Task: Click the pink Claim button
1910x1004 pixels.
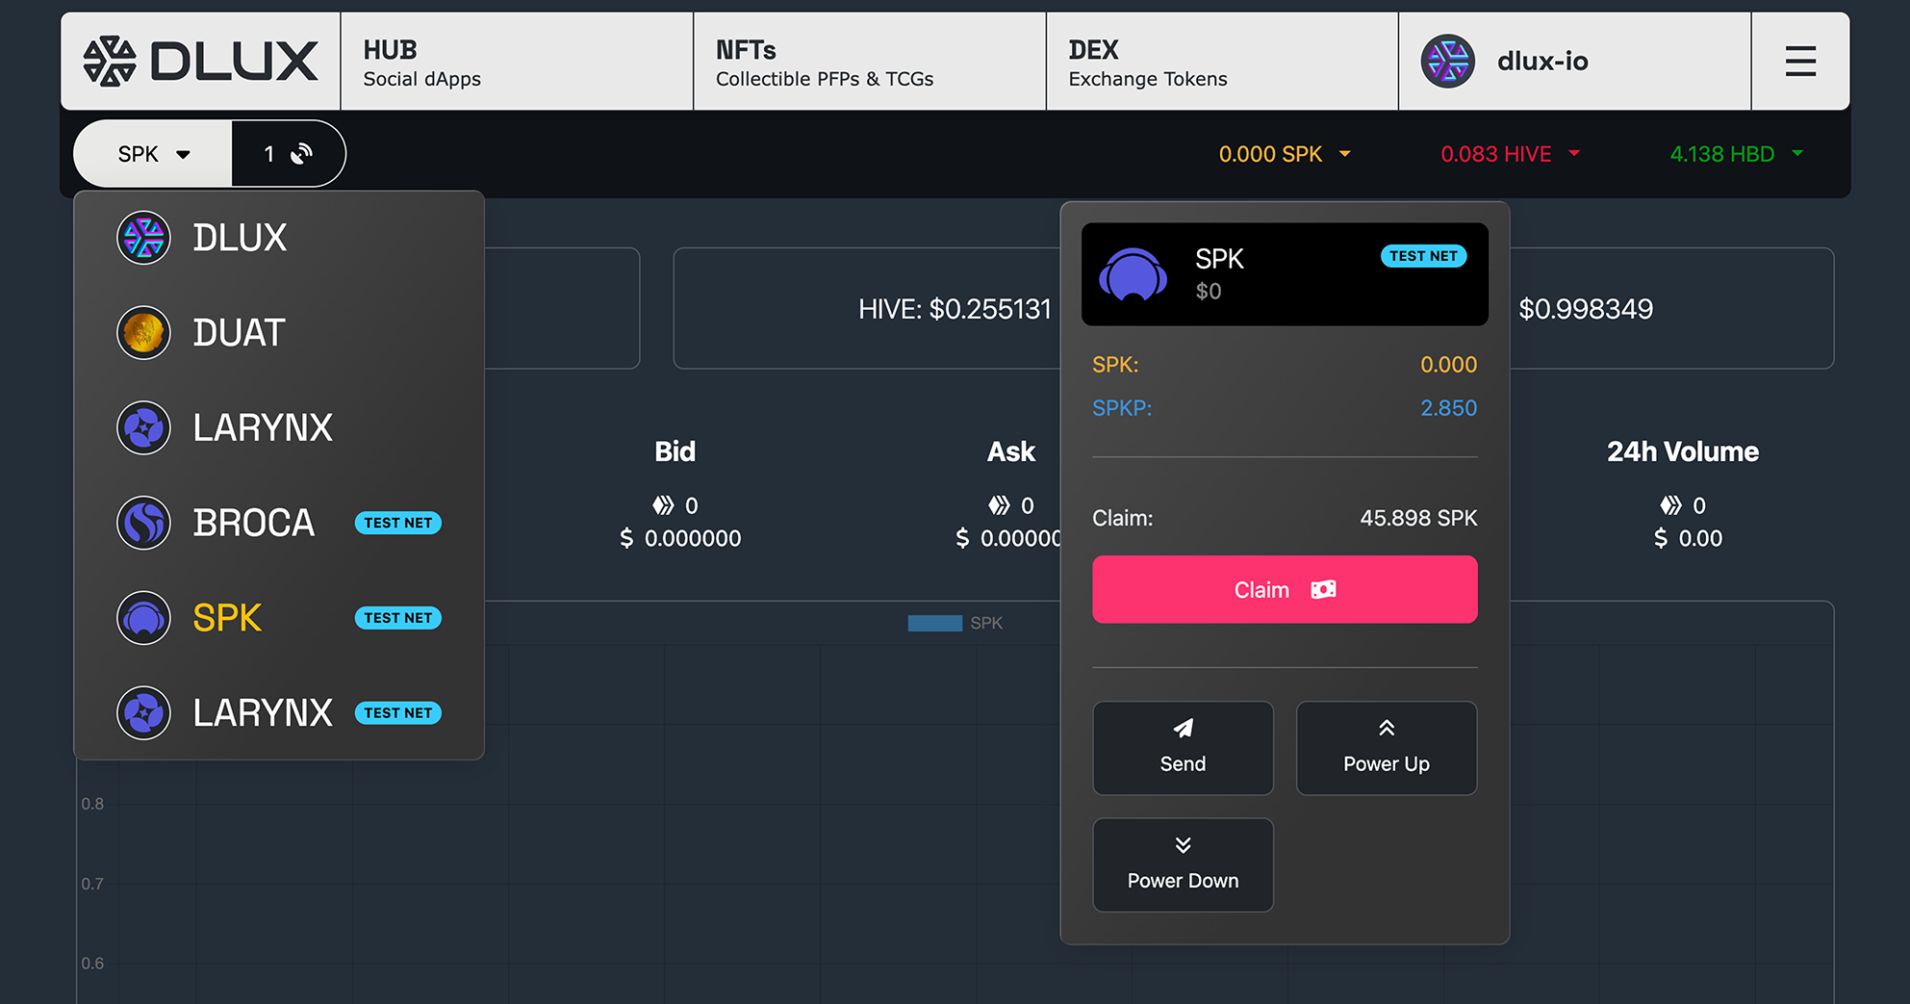Action: pyautogui.click(x=1285, y=589)
